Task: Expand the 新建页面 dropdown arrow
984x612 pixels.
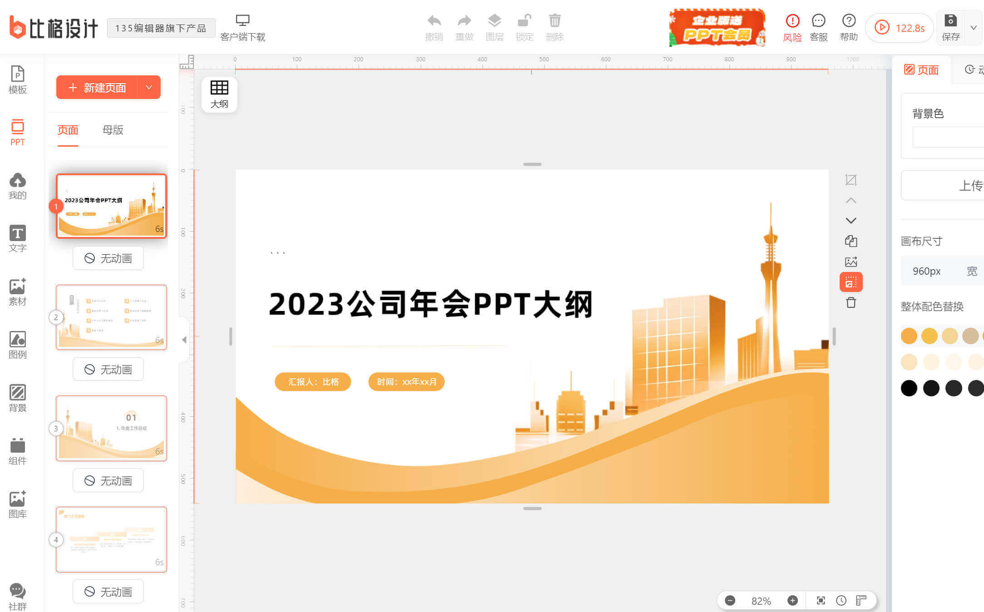Action: 149,87
